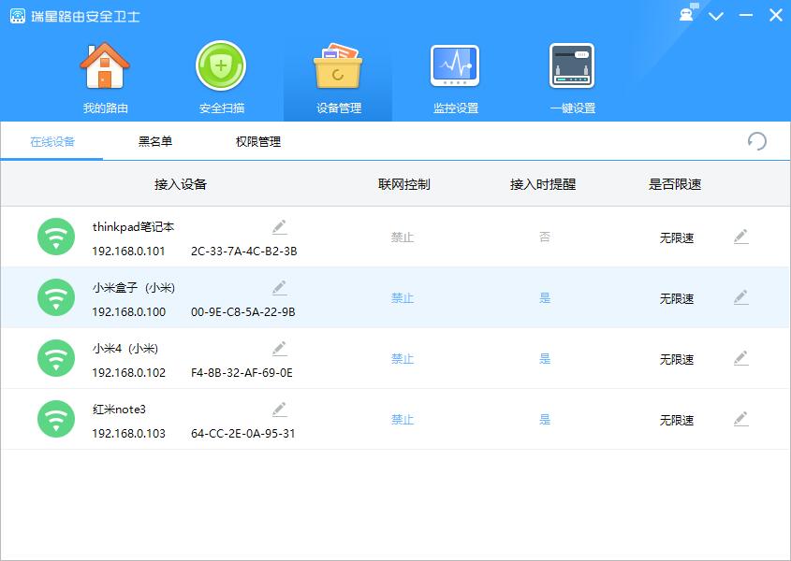Open the 我的路由 home icon
Image resolution: width=791 pixels, height=561 pixels.
(x=105, y=66)
